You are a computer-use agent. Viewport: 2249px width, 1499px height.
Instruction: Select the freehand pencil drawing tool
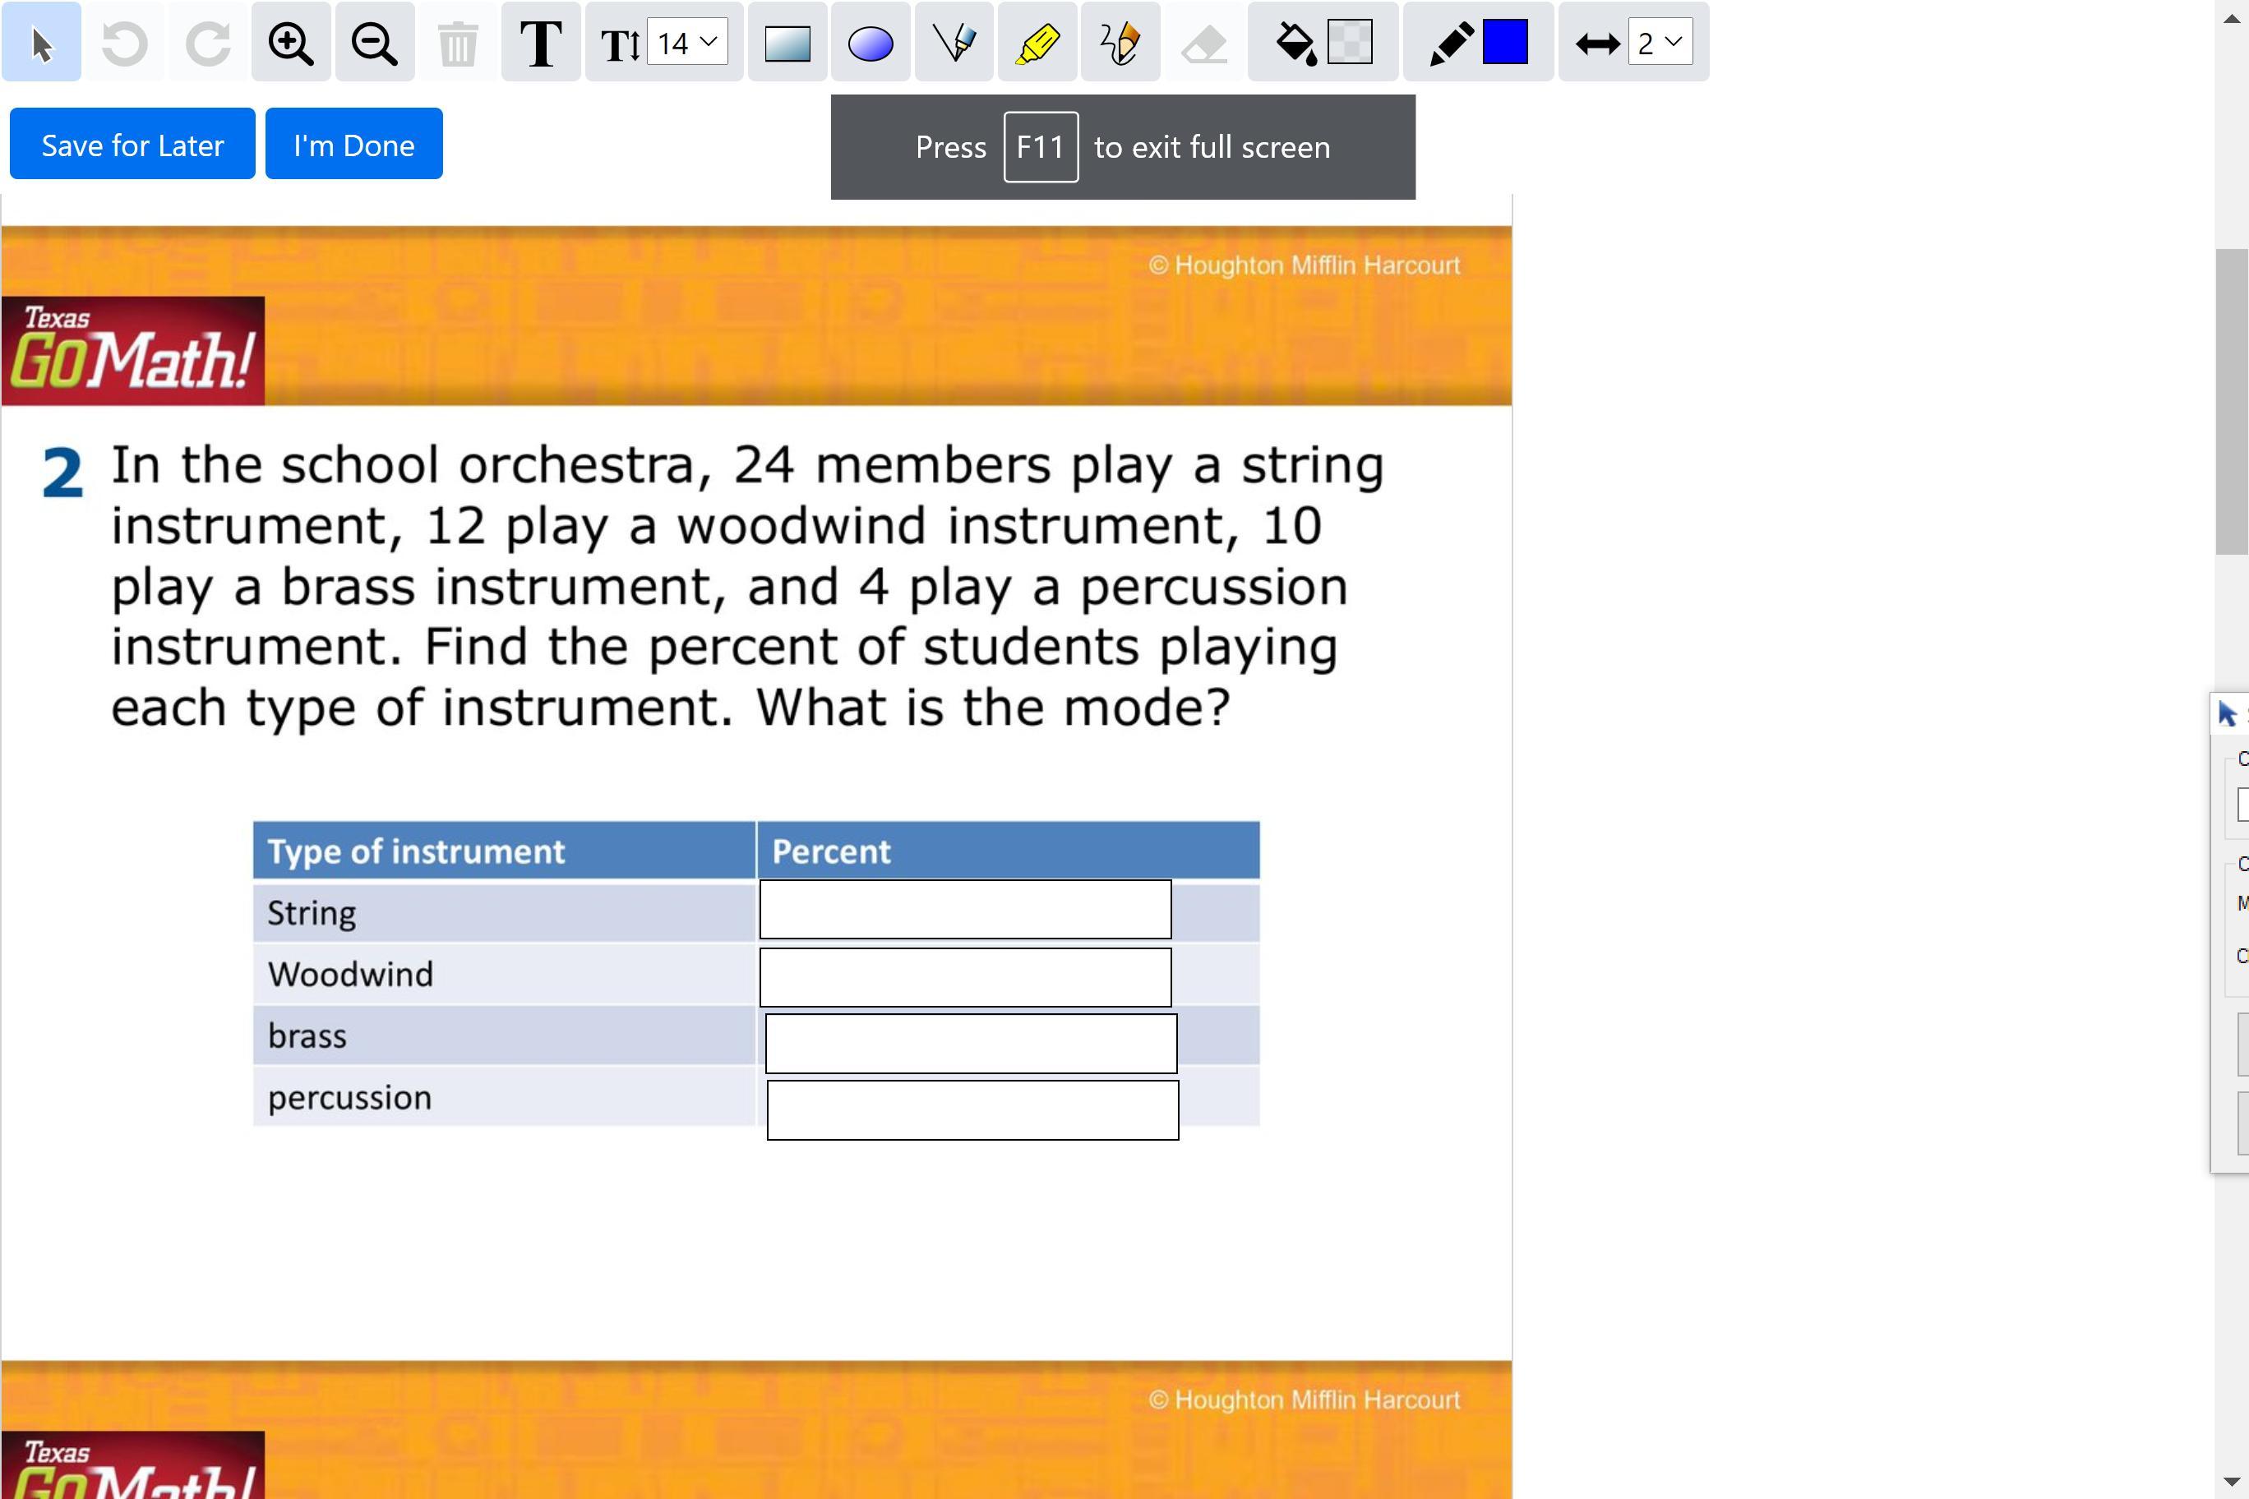(1120, 43)
